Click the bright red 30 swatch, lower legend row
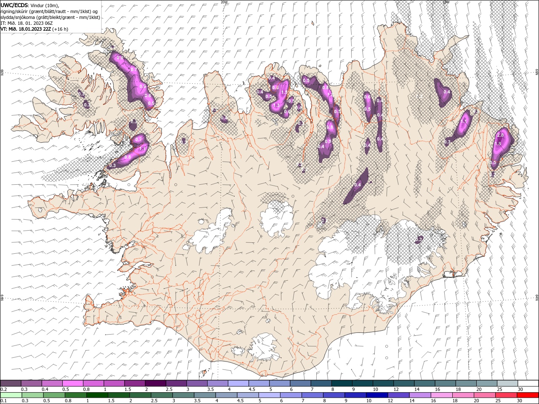Image resolution: width=539 pixels, height=404 pixels. tap(527, 395)
